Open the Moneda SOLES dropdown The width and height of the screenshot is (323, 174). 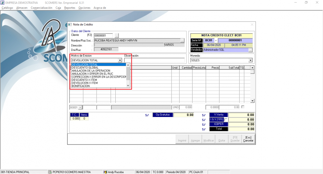[x=250, y=60]
